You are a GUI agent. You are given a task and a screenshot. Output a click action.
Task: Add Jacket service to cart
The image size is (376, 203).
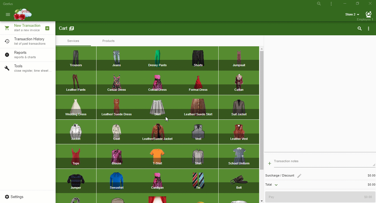pyautogui.click(x=76, y=132)
